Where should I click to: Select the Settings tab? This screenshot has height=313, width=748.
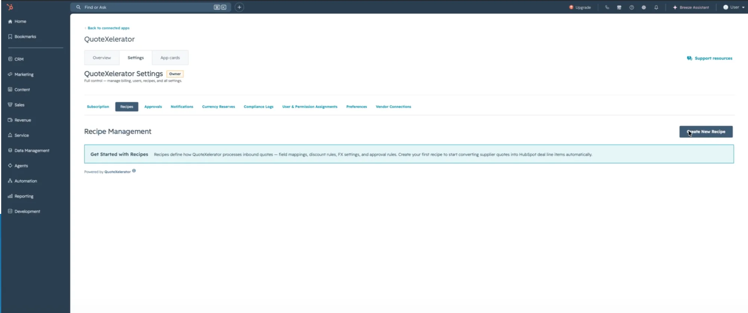135,58
